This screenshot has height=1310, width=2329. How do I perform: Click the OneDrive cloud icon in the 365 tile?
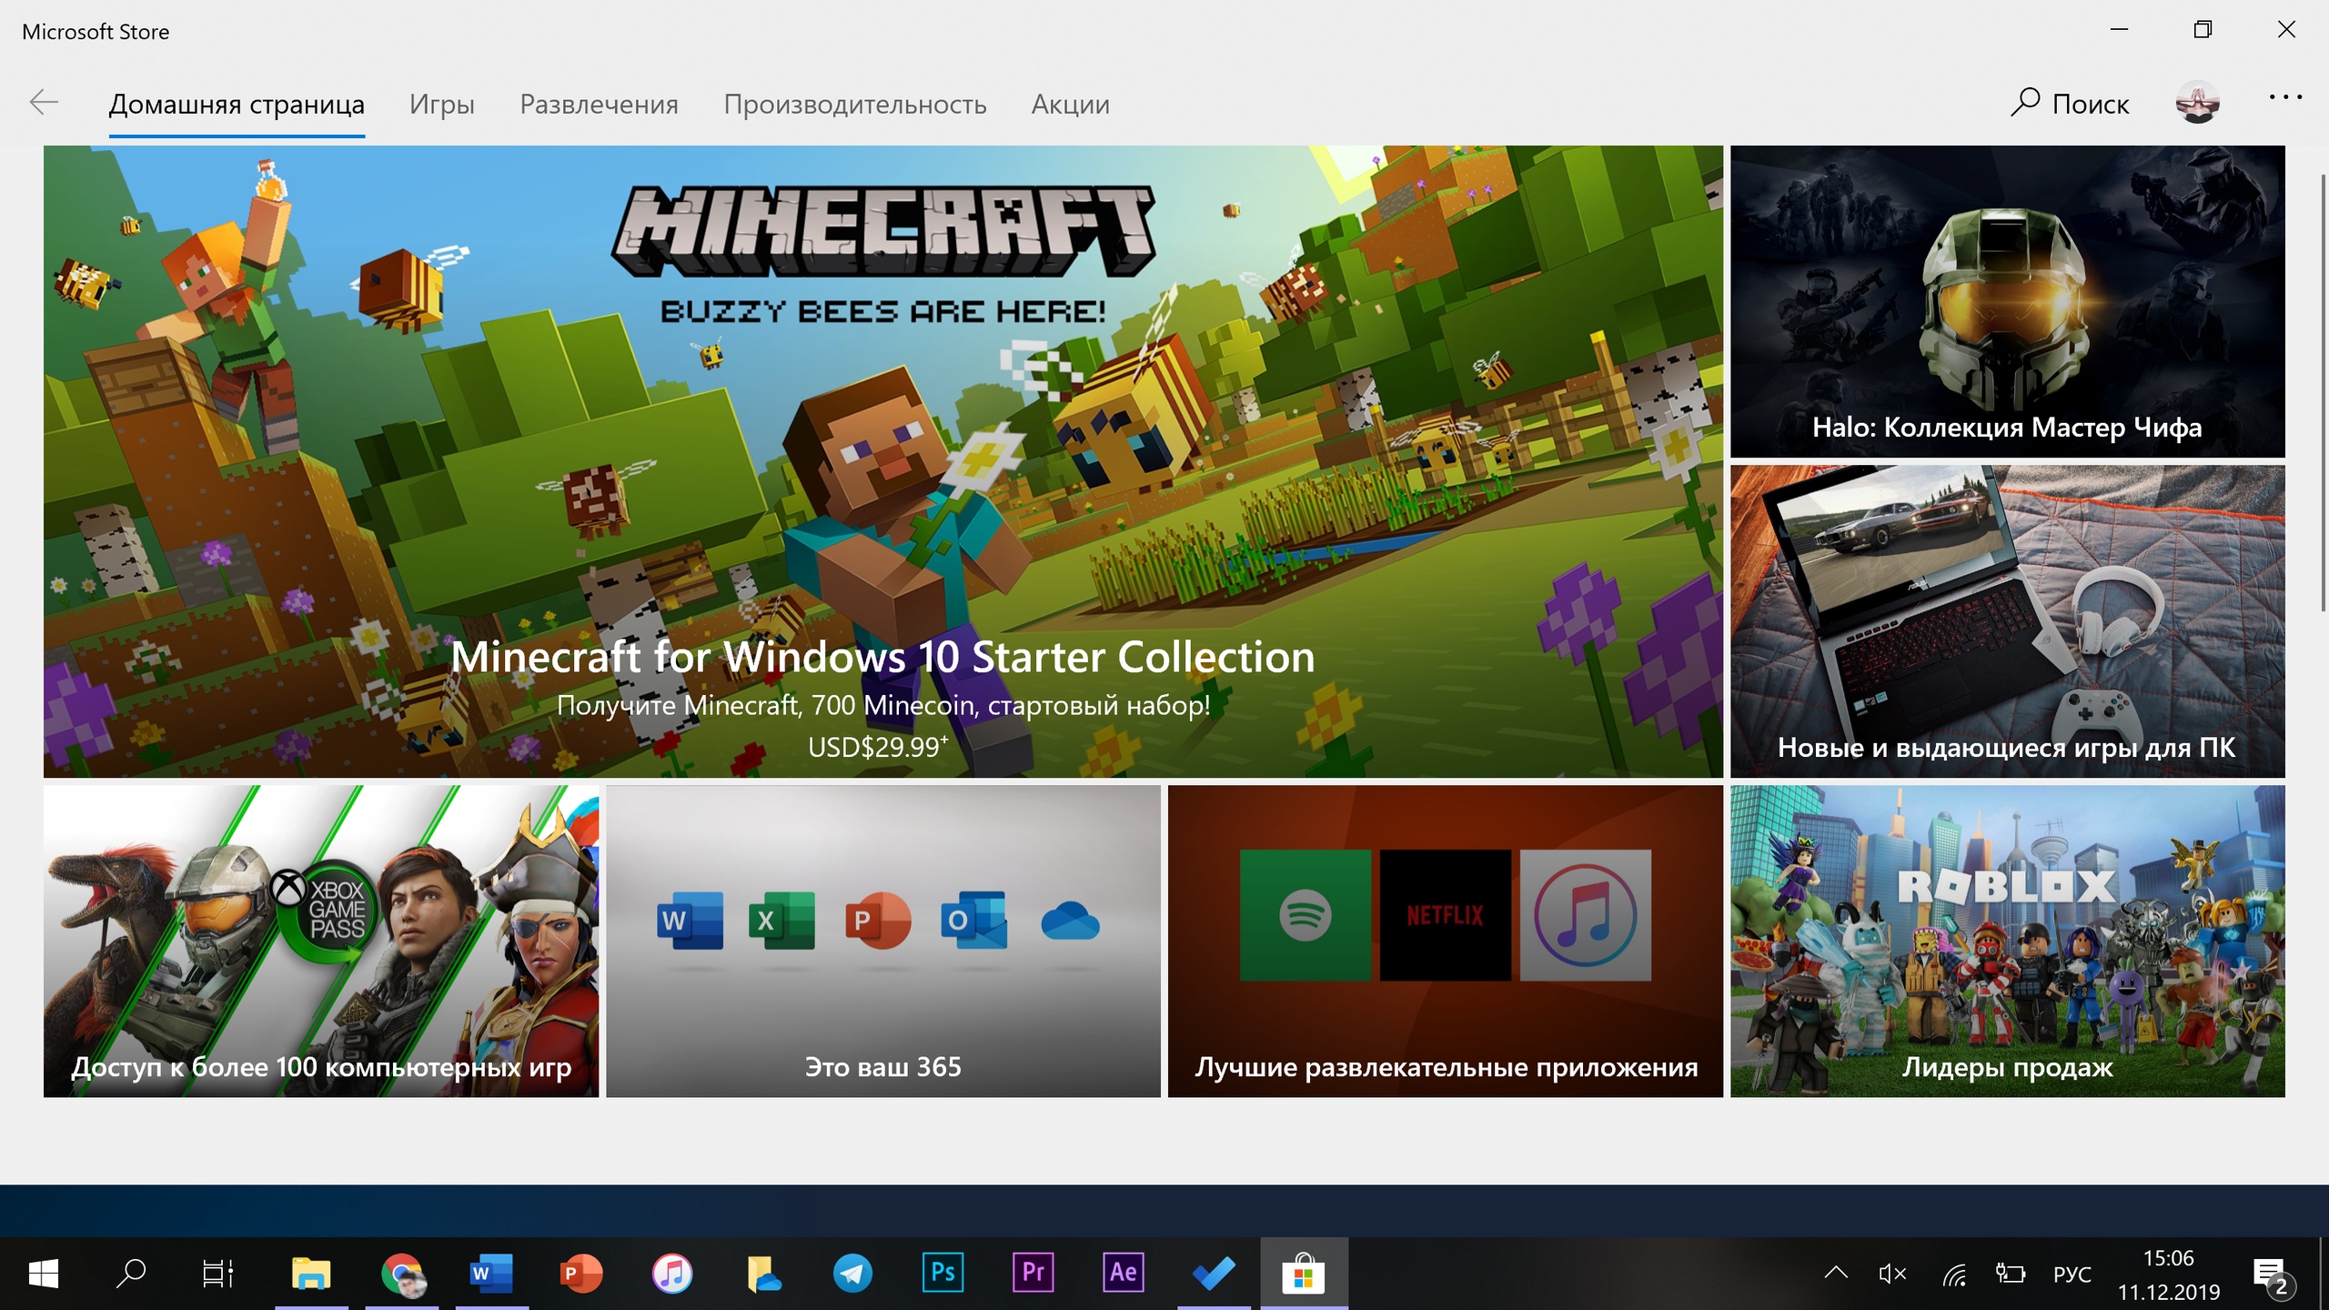[x=1070, y=921]
